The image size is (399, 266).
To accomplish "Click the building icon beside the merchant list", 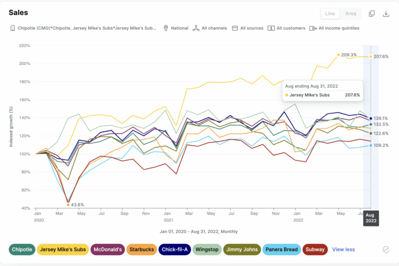I will point(12,28).
